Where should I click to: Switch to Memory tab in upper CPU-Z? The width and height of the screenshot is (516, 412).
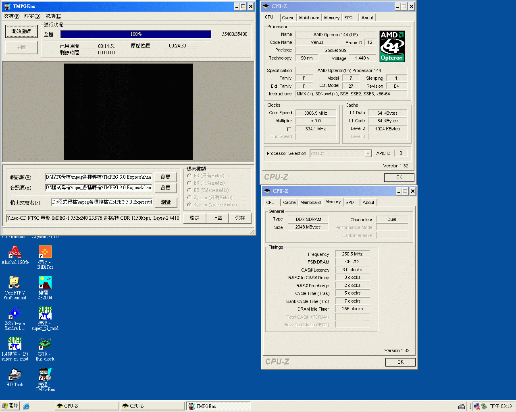pos(332,18)
